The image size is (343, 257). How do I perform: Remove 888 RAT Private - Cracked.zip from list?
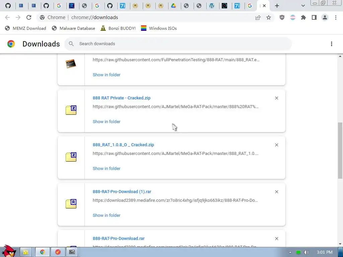pyautogui.click(x=276, y=98)
